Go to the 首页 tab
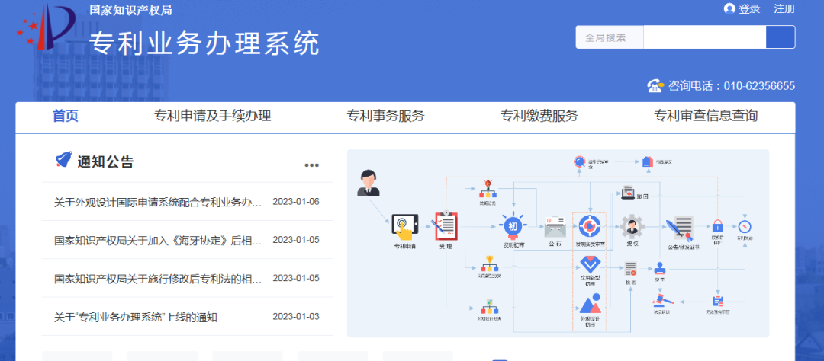This screenshot has width=824, height=361. 66,116
